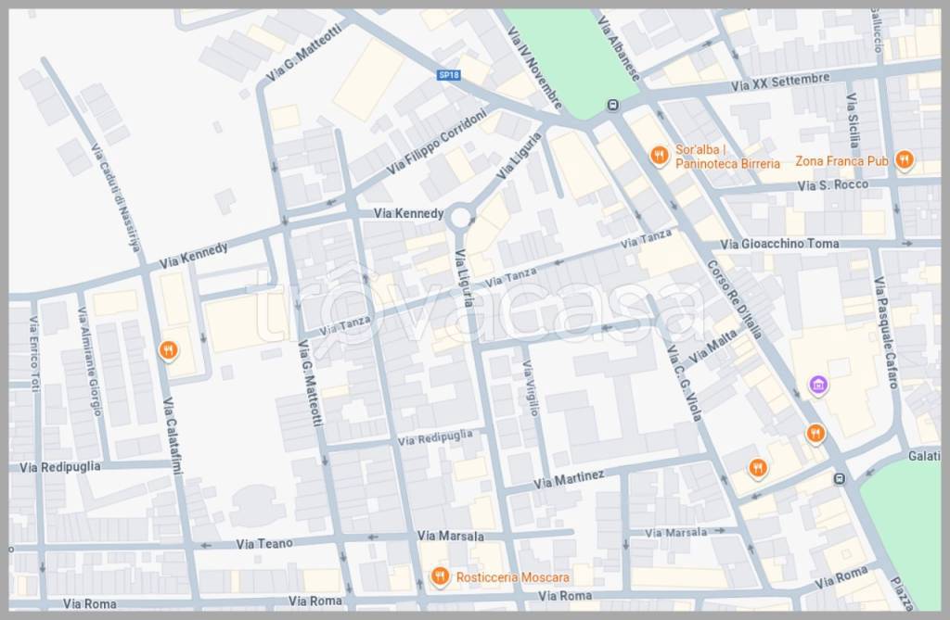The width and height of the screenshot is (950, 620).
Task: Select the bus stop icon near Galati
Action: pos(840,478)
